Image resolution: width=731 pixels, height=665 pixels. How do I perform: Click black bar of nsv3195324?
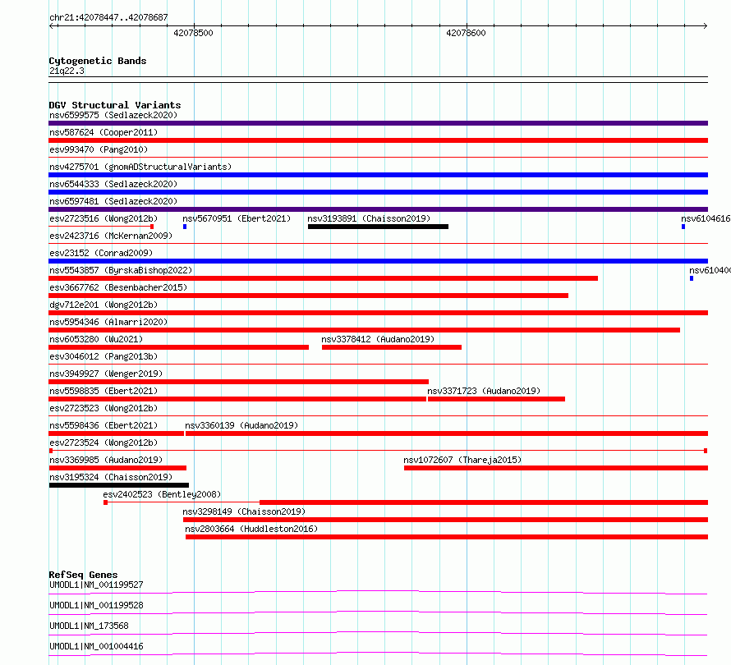tap(119, 485)
